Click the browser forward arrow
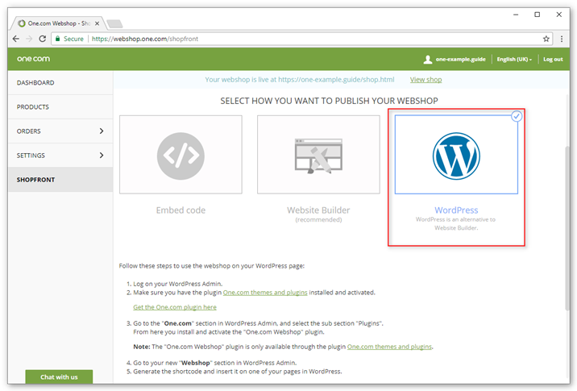Image resolution: width=577 pixels, height=391 pixels. pos(29,39)
